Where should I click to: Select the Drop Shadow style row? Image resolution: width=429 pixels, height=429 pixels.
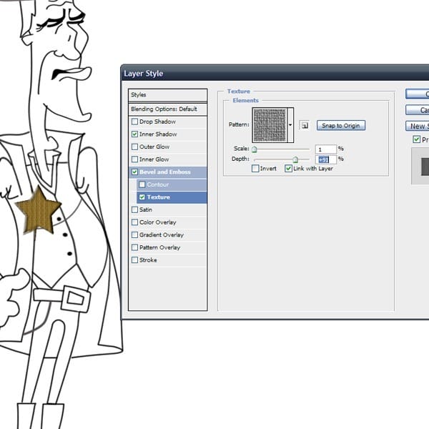pyautogui.click(x=168, y=122)
